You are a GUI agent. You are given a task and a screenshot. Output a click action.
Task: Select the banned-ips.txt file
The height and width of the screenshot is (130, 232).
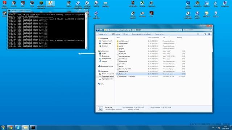[x=124, y=71]
